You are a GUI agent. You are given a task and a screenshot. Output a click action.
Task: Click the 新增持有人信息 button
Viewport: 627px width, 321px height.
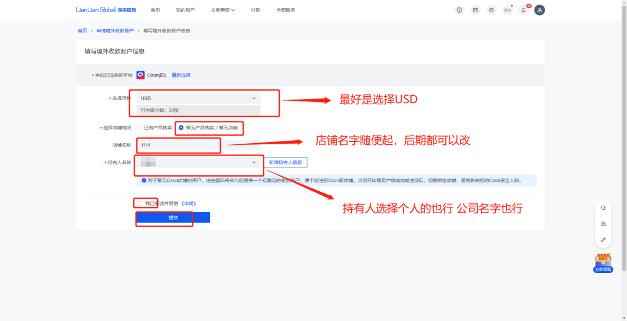(x=286, y=162)
